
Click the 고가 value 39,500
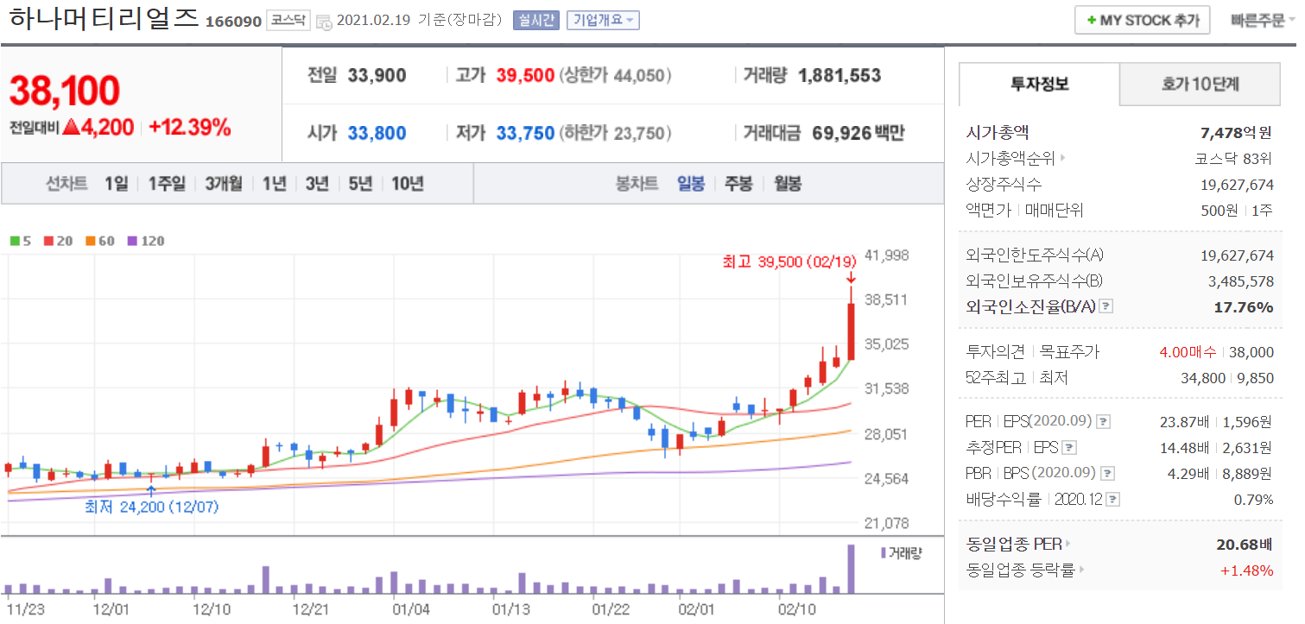[525, 76]
